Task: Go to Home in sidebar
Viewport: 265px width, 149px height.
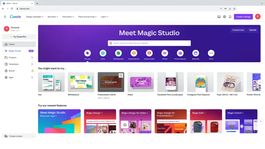Action: [19, 44]
